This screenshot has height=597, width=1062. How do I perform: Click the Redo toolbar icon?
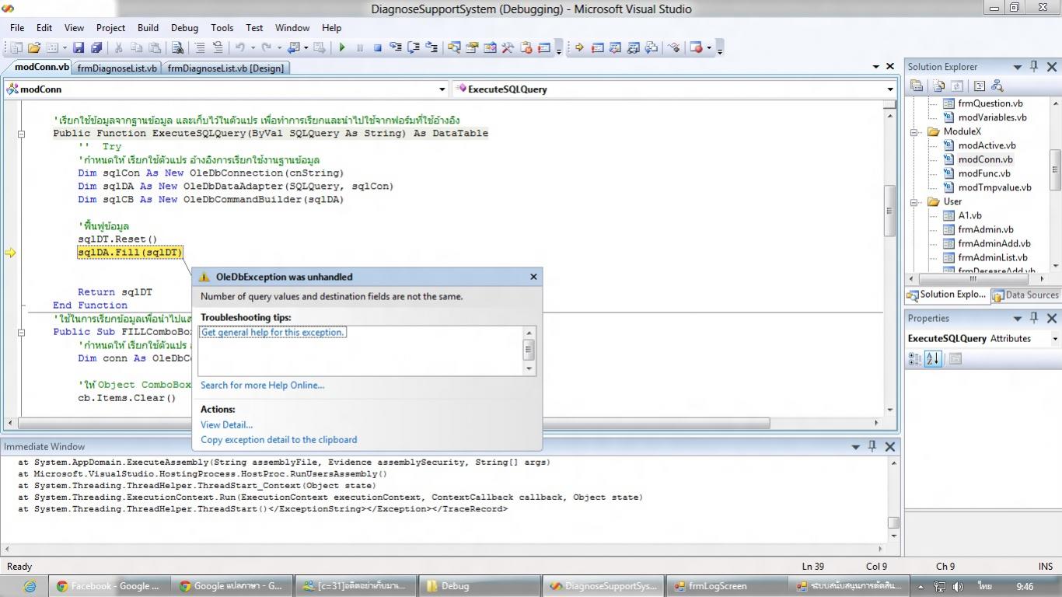pyautogui.click(x=267, y=47)
